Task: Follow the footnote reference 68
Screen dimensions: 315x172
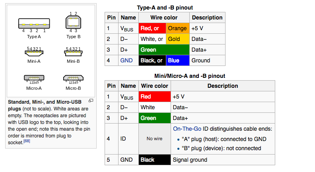Action: click(x=27, y=141)
